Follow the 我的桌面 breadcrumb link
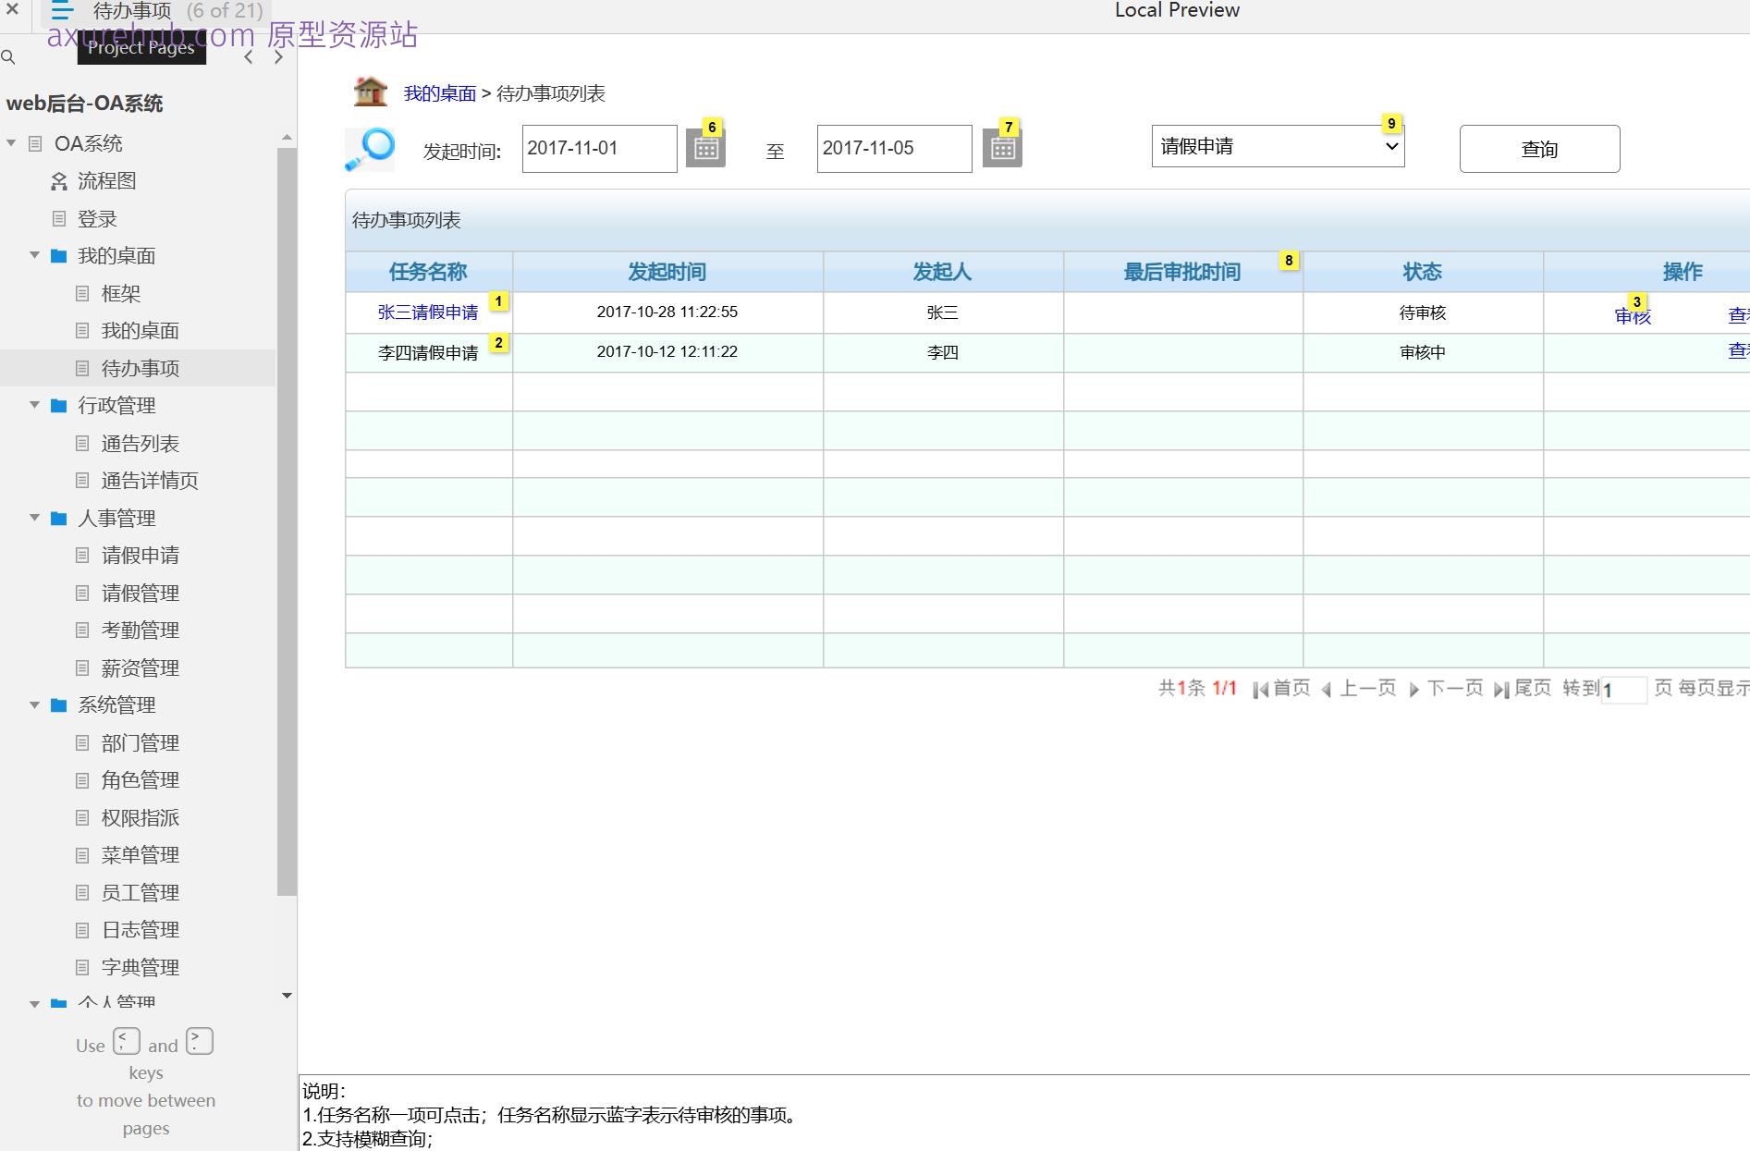The image size is (1750, 1151). 440,93
